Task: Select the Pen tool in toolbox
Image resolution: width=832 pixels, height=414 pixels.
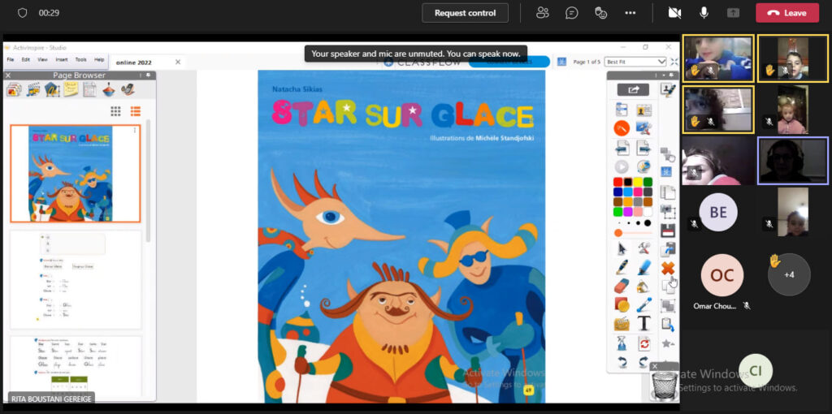Action: click(x=622, y=266)
